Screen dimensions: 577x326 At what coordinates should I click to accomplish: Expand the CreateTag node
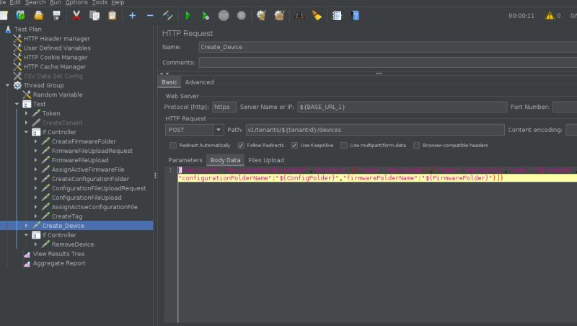tap(35, 216)
